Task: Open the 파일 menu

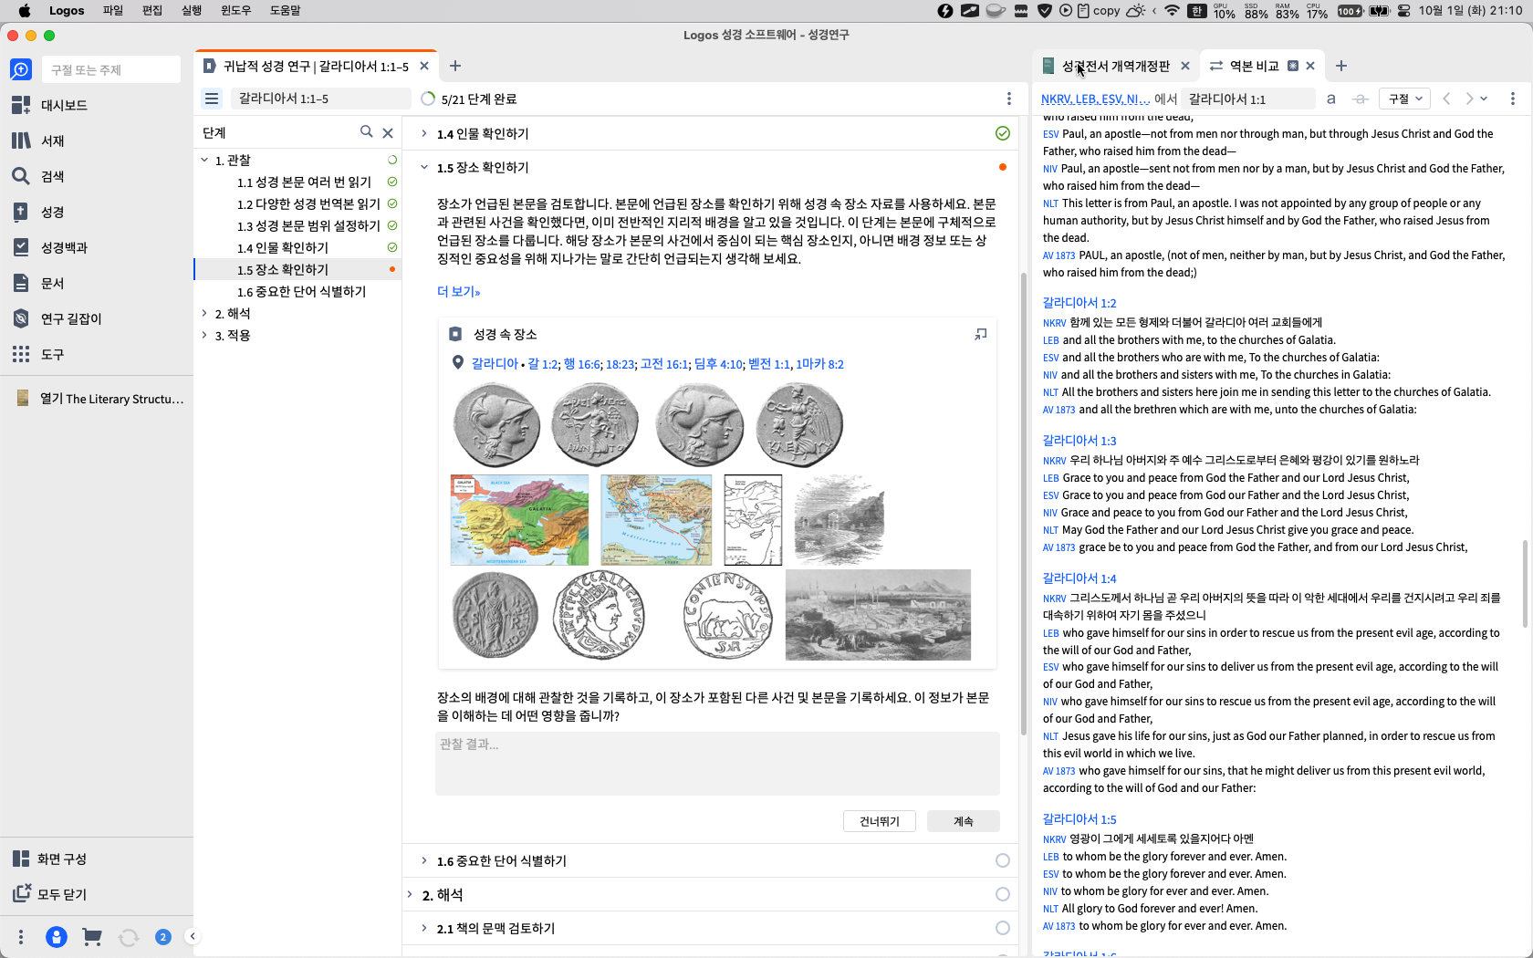Action: click(x=113, y=10)
